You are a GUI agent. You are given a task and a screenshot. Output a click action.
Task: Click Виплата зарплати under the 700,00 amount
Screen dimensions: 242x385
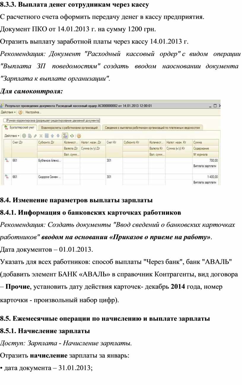(x=205, y=166)
